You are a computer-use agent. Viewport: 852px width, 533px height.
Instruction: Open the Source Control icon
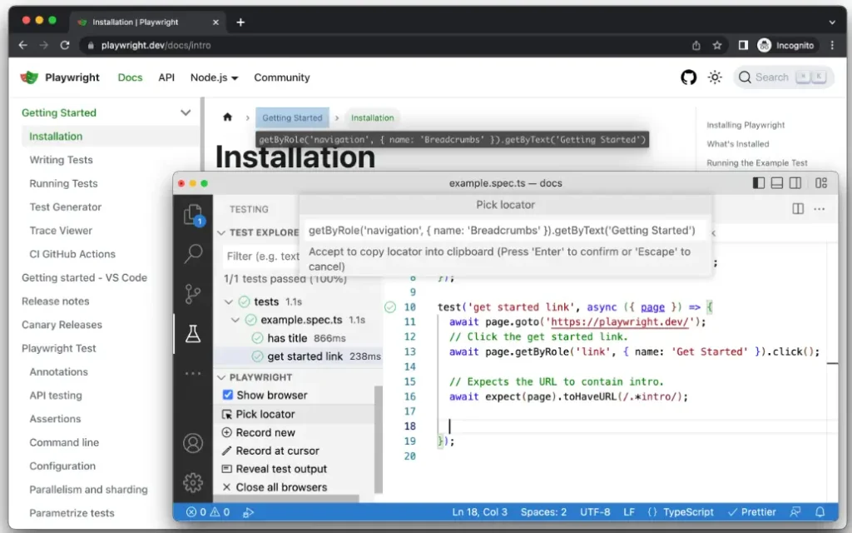(x=193, y=293)
